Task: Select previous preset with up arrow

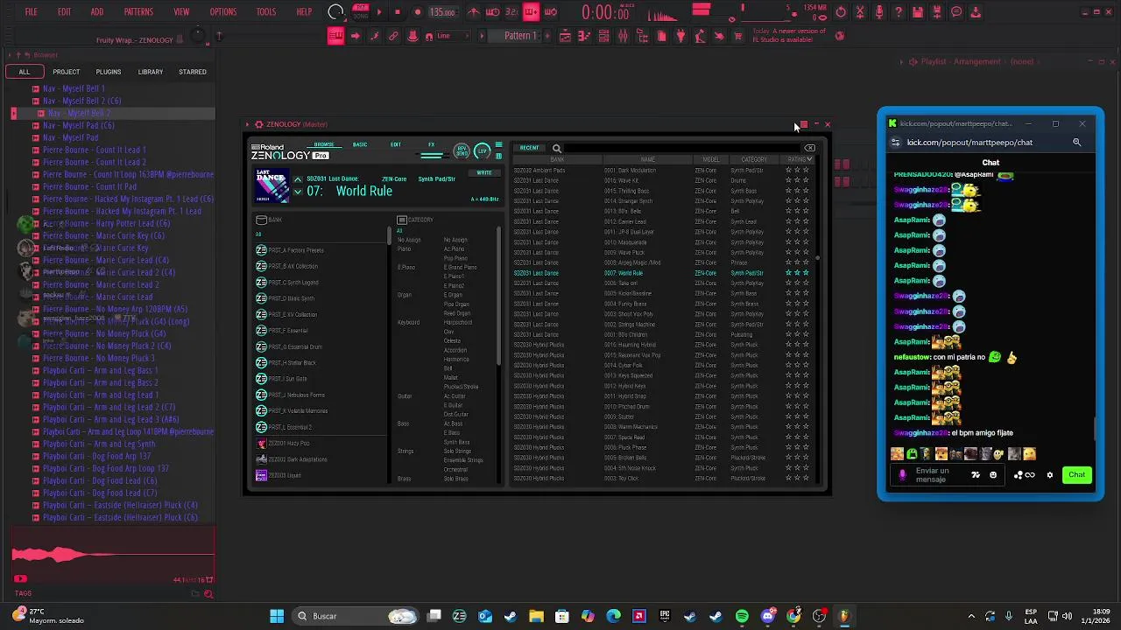Action: point(298,181)
